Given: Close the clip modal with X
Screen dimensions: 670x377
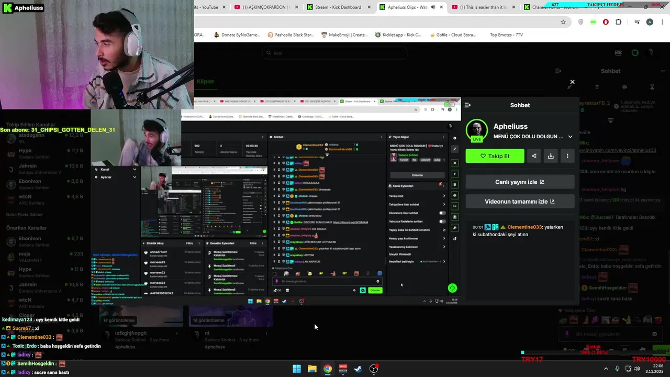Looking at the screenshot, I should pos(572,82).
